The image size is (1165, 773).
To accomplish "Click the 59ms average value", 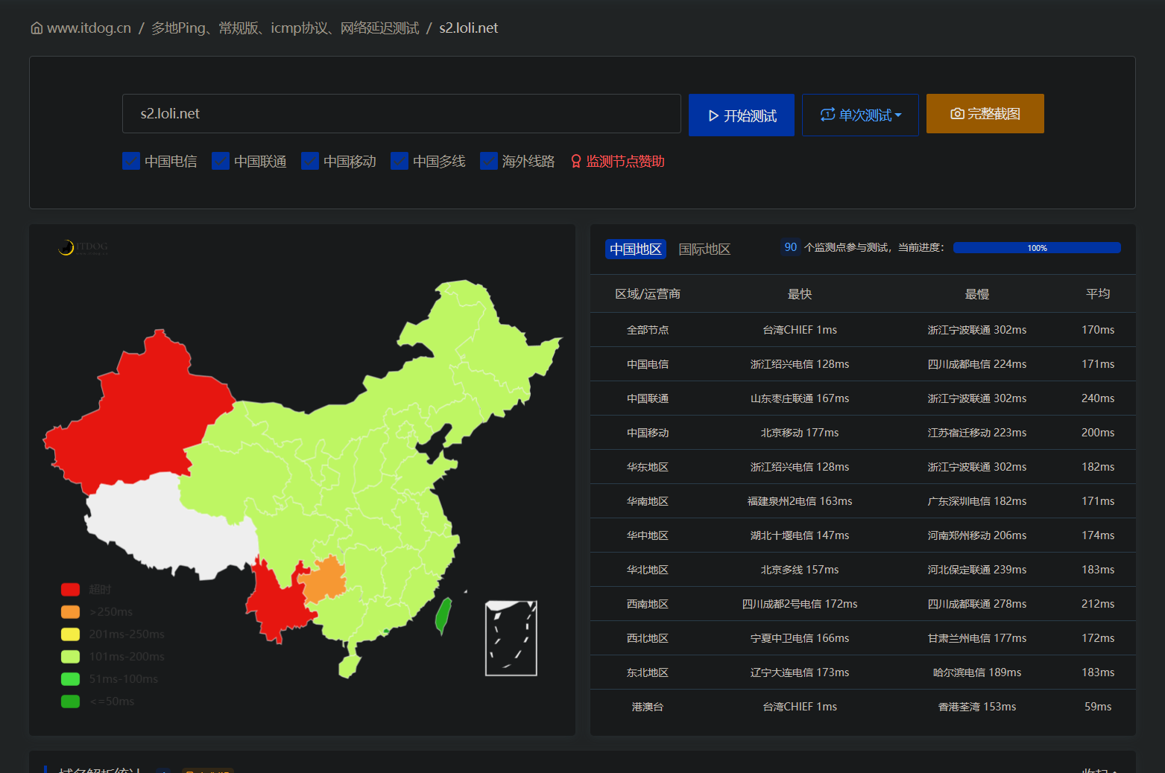I will [1098, 707].
